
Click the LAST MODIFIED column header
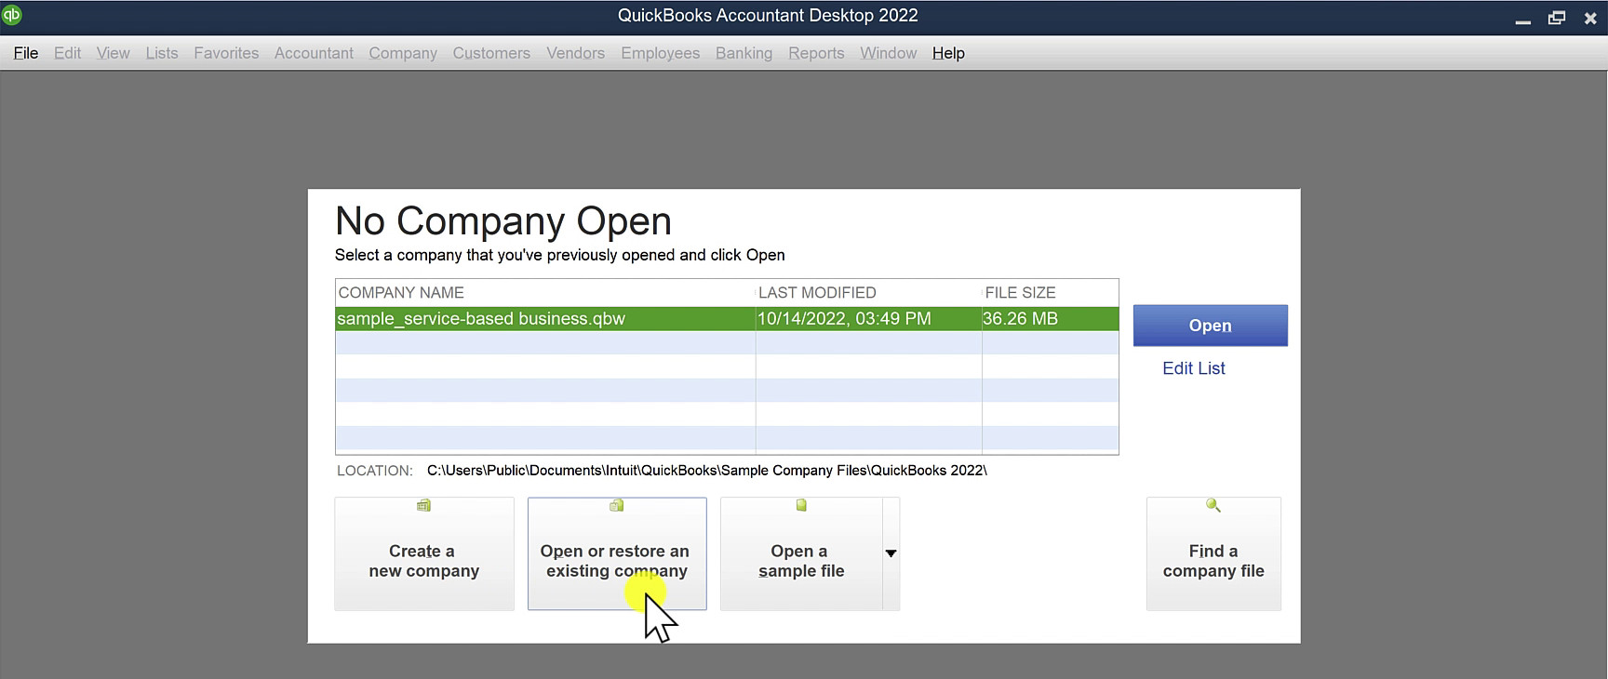[817, 292]
